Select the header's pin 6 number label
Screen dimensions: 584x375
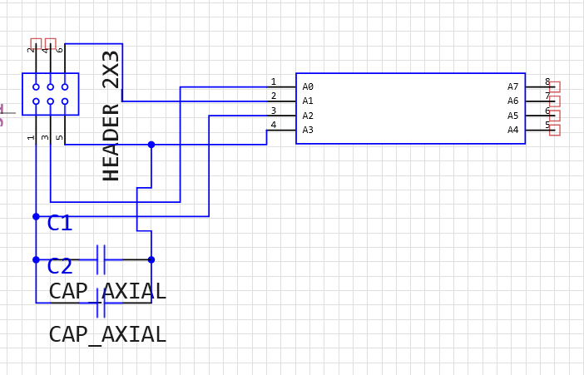pyautogui.click(x=60, y=50)
